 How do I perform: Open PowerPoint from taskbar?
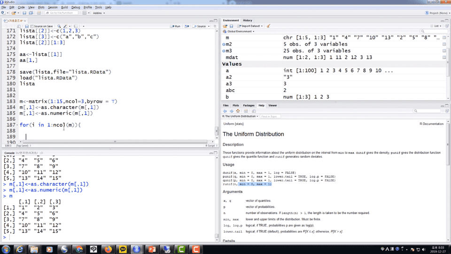(152, 249)
